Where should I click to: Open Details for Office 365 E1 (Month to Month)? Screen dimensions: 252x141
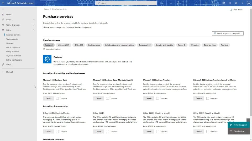pos(48,131)
